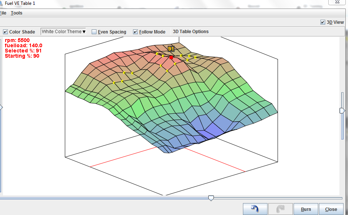This screenshot has width=348, height=215.
Task: Click the Fuel VE Table window icon
Action: click(x=1, y=3)
